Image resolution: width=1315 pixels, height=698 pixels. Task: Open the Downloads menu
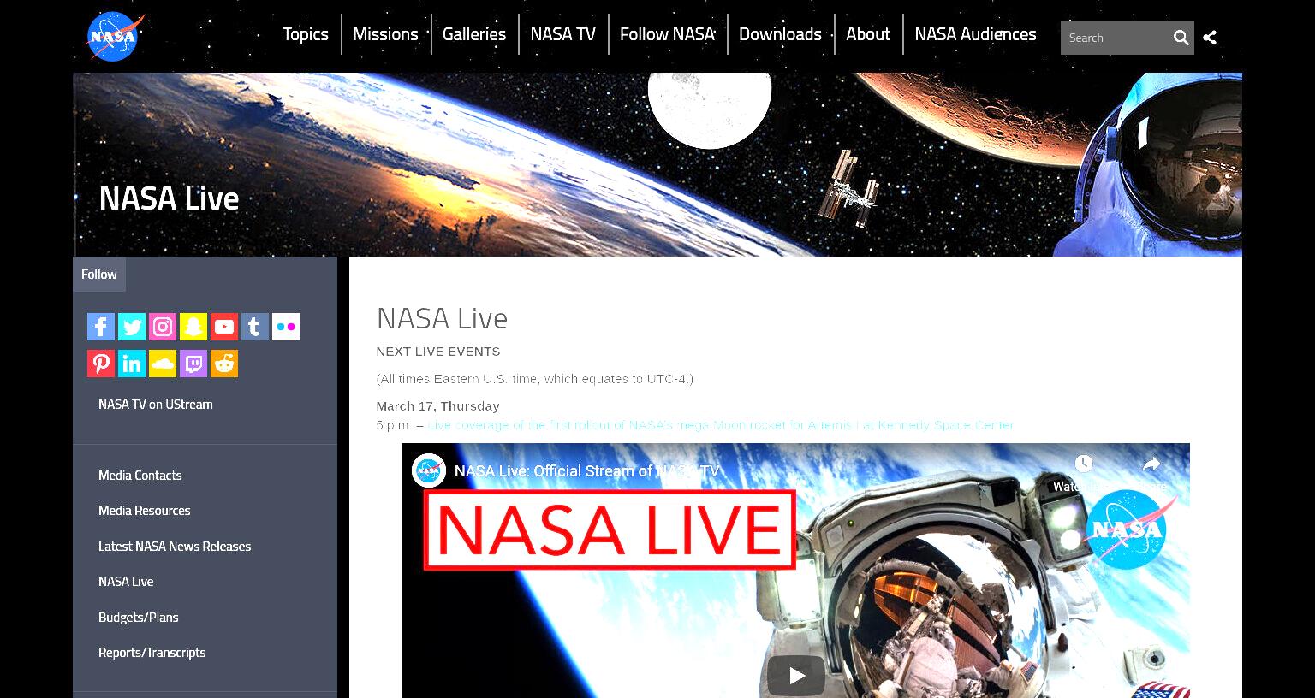(x=780, y=34)
